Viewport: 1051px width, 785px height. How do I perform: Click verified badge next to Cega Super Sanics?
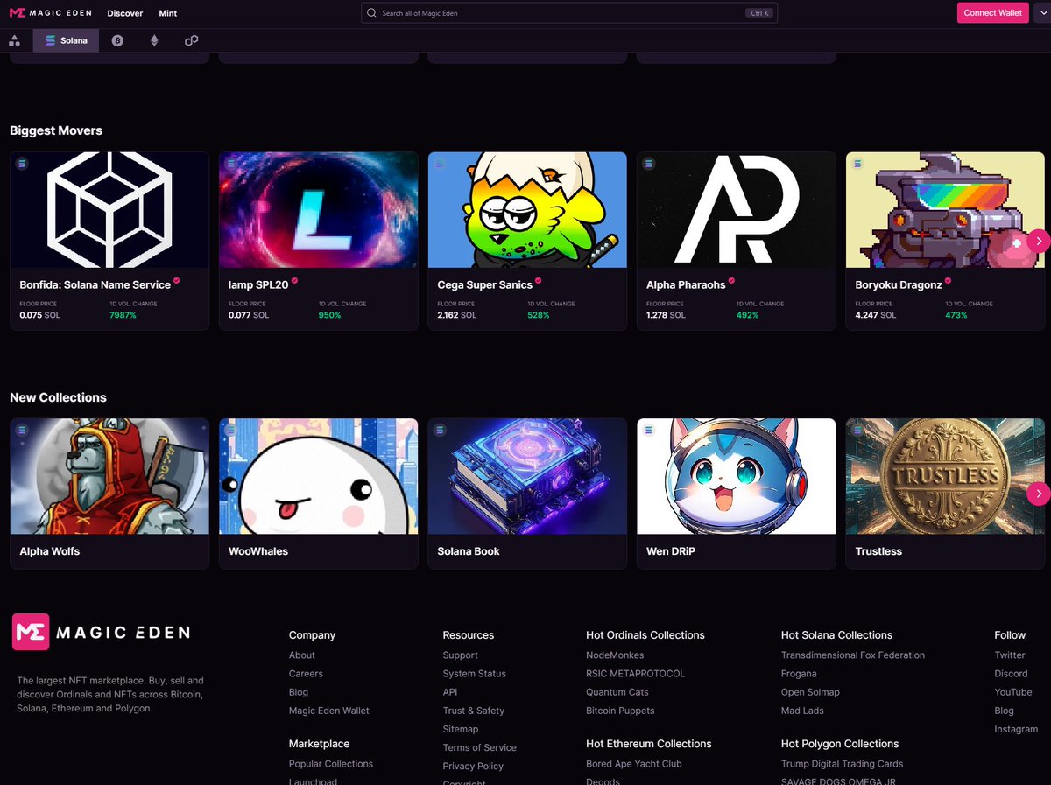538,281
